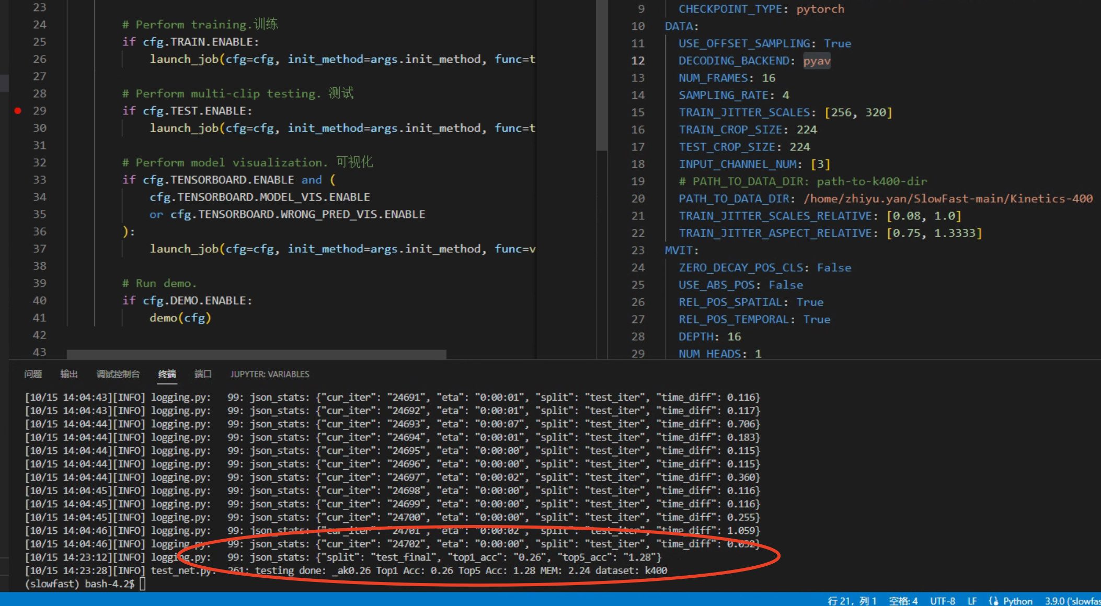The image size is (1101, 606).
Task: Click line number 40 in the left editor
Action: point(40,300)
